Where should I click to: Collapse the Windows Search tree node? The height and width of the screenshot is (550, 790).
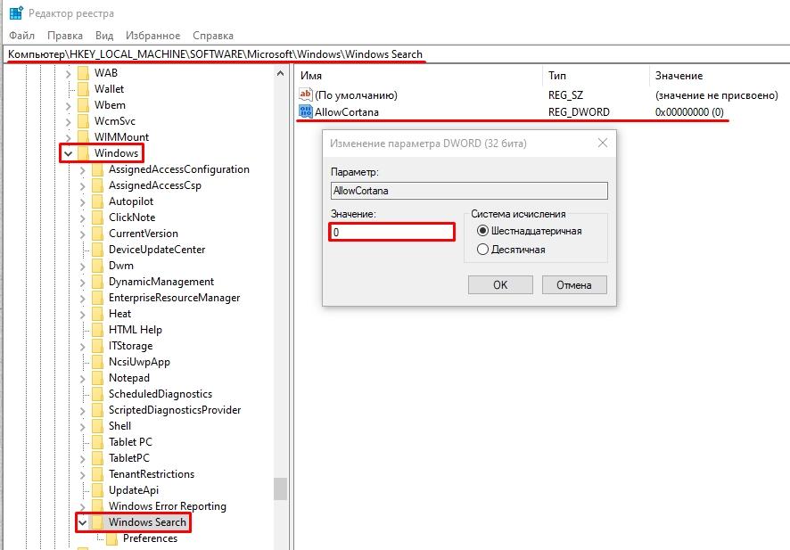pos(82,522)
